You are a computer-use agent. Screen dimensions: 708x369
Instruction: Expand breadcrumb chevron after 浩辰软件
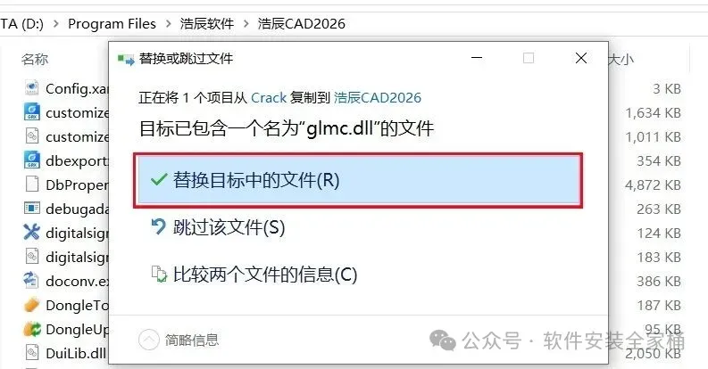click(246, 23)
